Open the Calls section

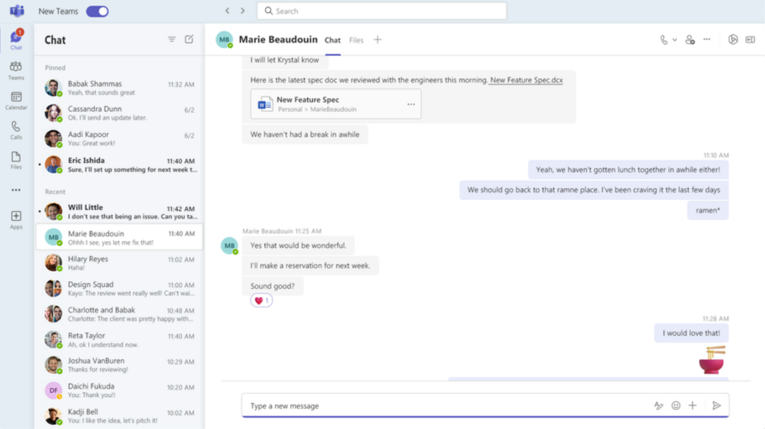(x=15, y=129)
